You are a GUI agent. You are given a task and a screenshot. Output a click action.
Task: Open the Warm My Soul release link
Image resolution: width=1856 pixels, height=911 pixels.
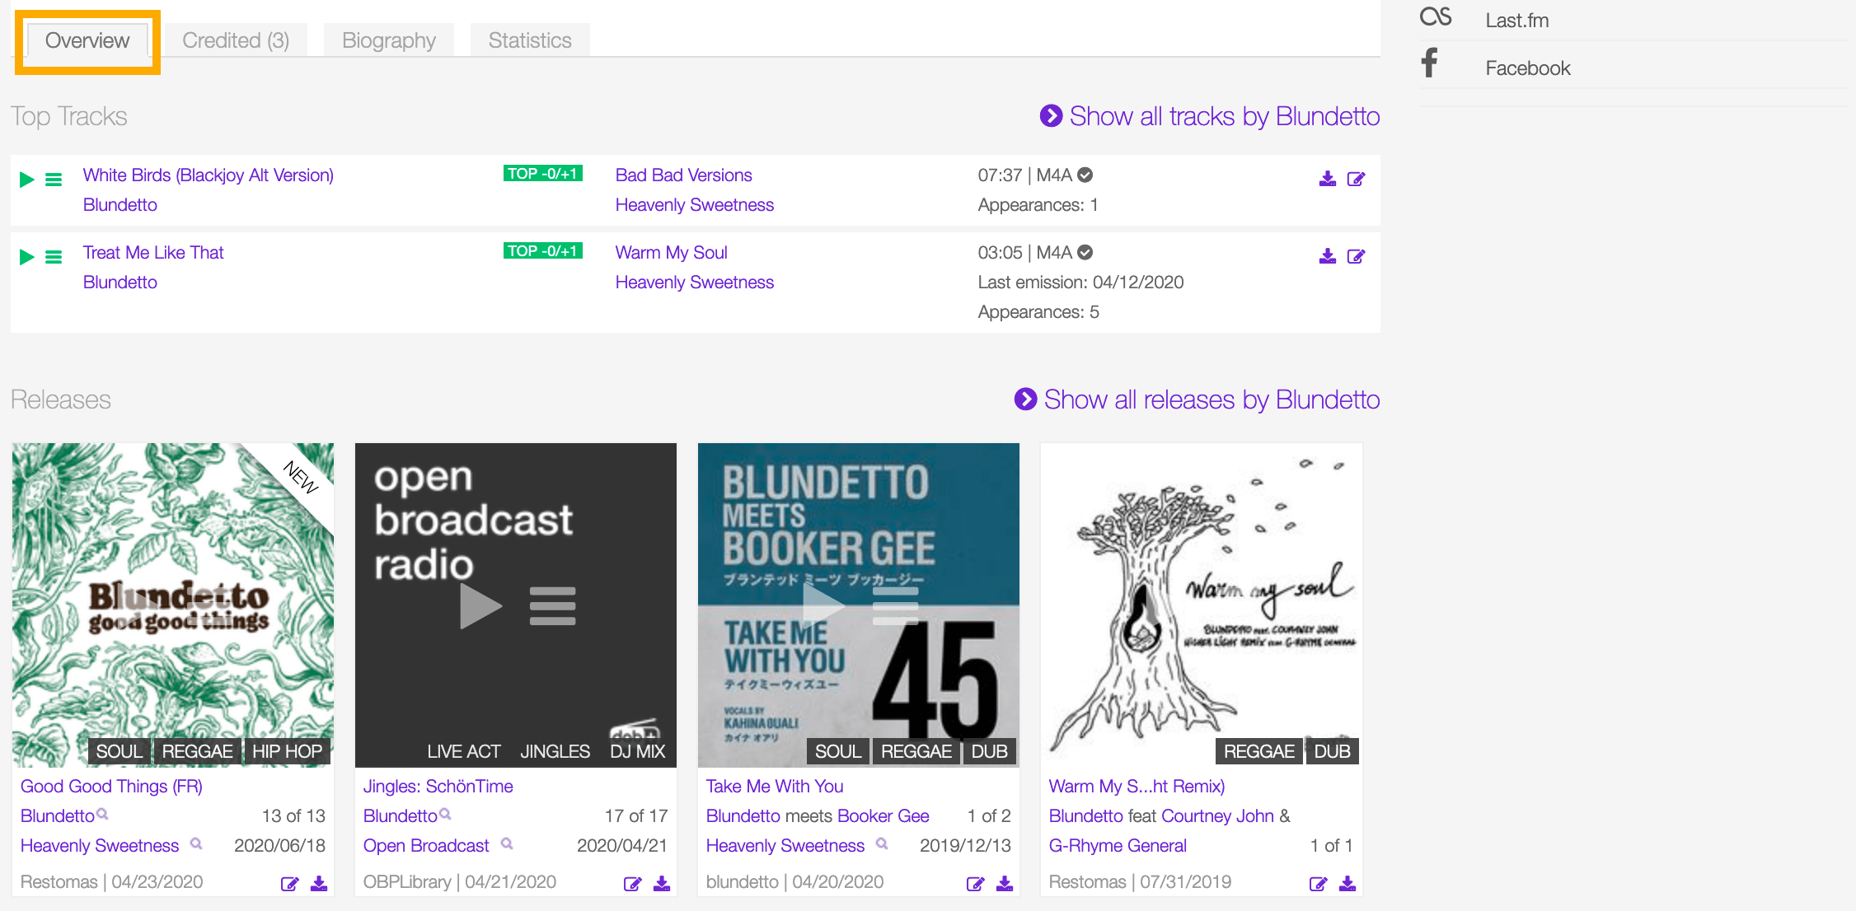click(x=672, y=252)
